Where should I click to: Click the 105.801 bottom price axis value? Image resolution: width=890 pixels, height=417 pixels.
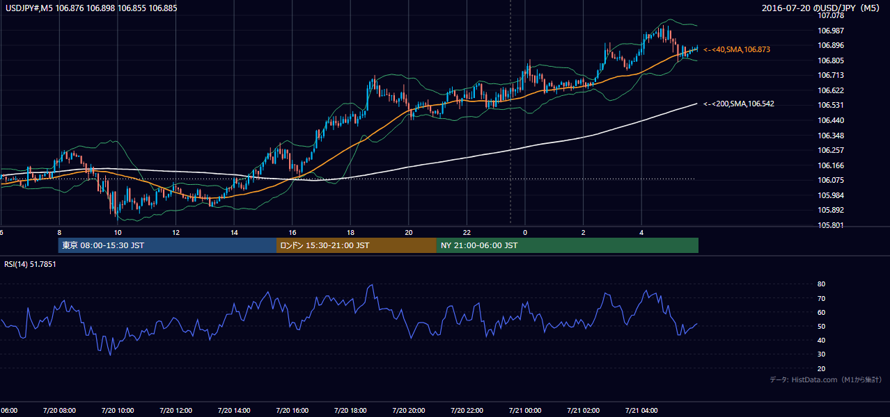point(832,225)
